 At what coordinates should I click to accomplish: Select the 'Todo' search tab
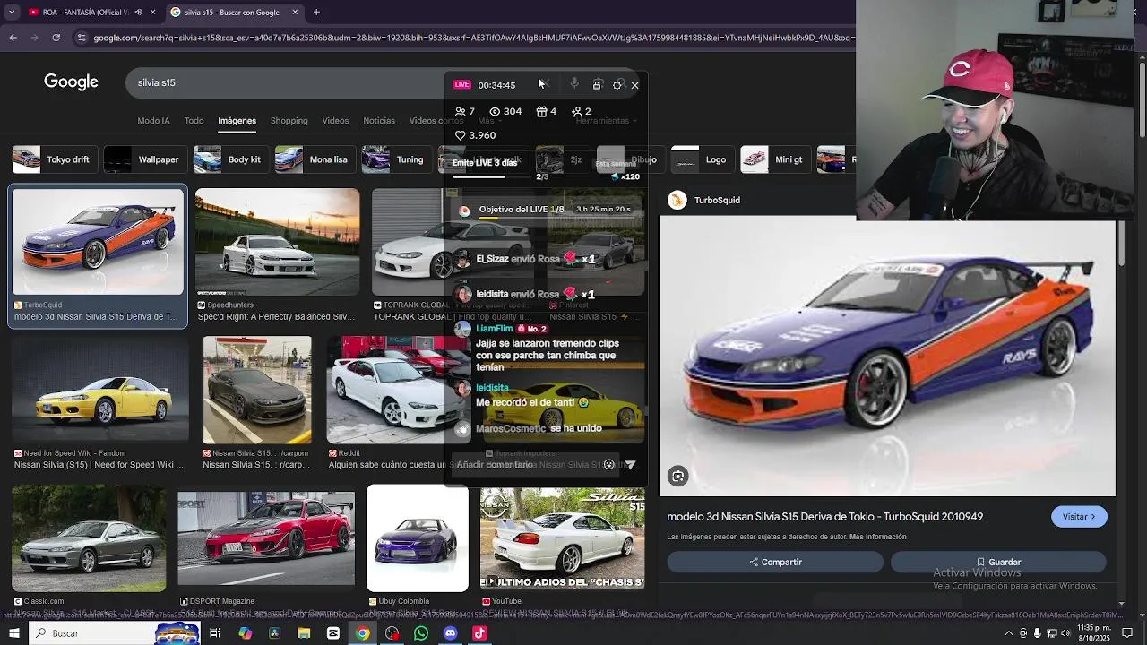(194, 121)
